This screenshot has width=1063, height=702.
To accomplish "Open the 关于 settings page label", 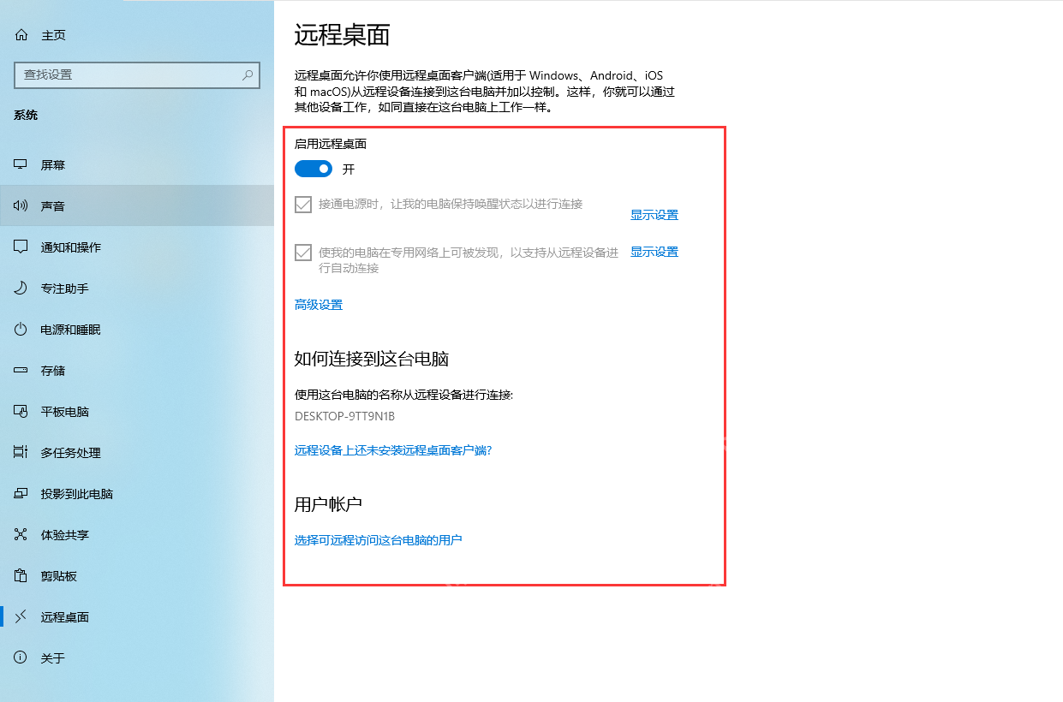I will [53, 658].
